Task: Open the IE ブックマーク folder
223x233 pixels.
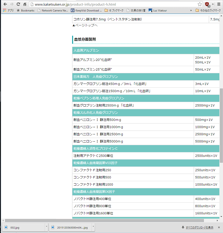Action: [114, 10]
